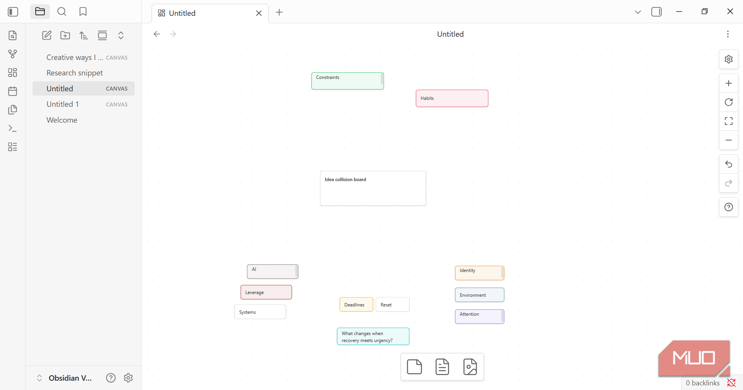Image resolution: width=743 pixels, height=390 pixels.
Task: Open the tab list dropdown
Action: click(638, 12)
